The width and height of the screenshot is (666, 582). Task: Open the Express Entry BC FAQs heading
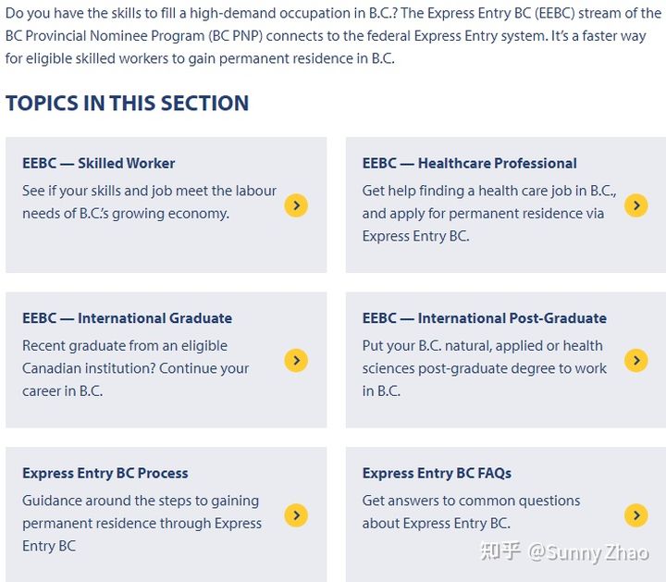point(437,474)
